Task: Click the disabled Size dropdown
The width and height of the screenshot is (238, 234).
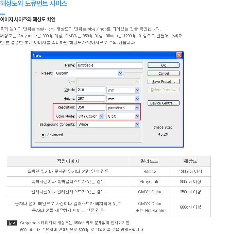Action: pos(108,82)
